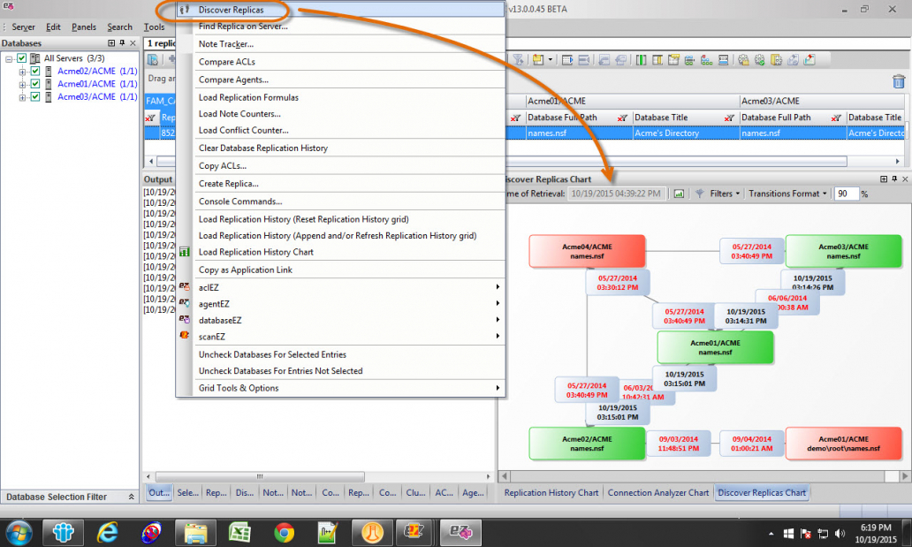This screenshot has width=912, height=547.
Task: Choose Discover Replicas from the context menu
Action: tap(340, 10)
